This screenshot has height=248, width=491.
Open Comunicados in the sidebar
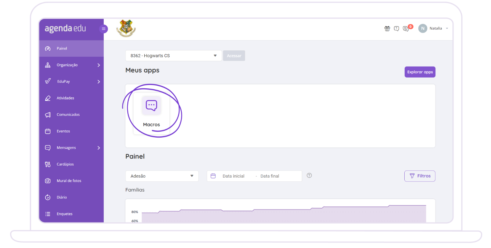pos(71,115)
